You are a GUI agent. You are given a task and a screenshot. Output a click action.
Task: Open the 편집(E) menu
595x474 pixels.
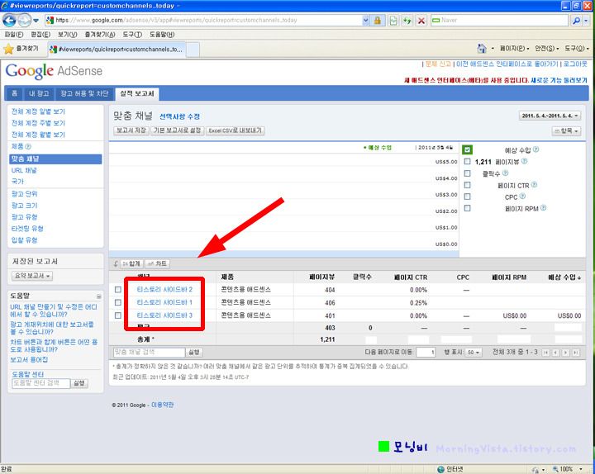point(40,35)
